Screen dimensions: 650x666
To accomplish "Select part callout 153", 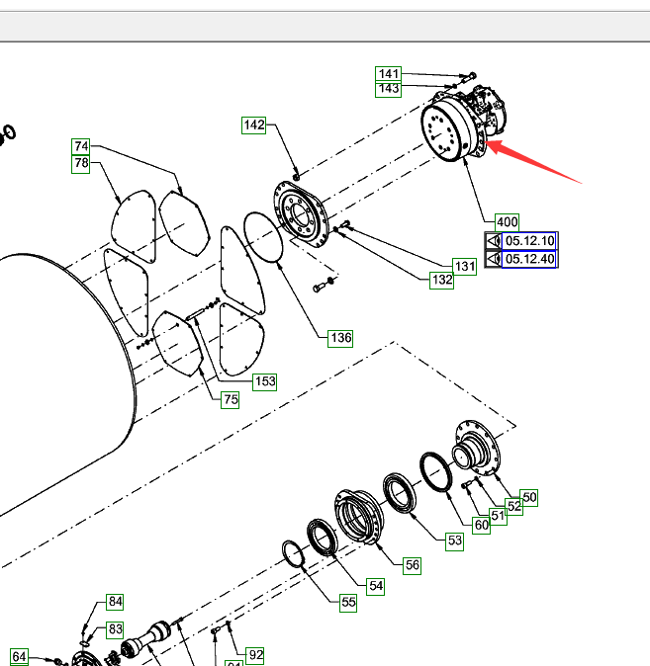I will point(263,380).
